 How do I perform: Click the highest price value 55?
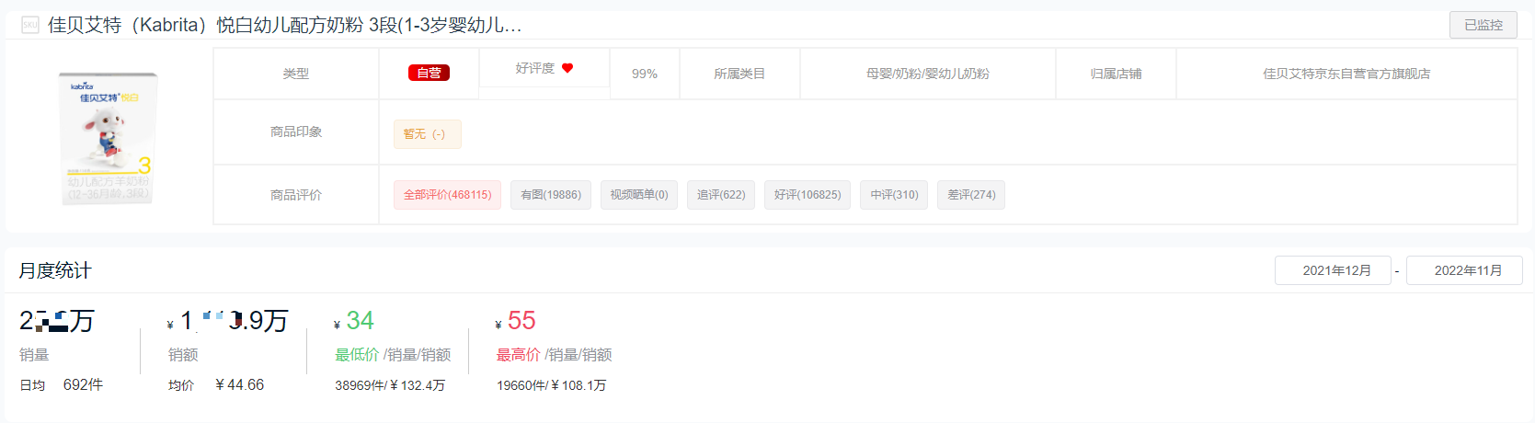tap(521, 320)
